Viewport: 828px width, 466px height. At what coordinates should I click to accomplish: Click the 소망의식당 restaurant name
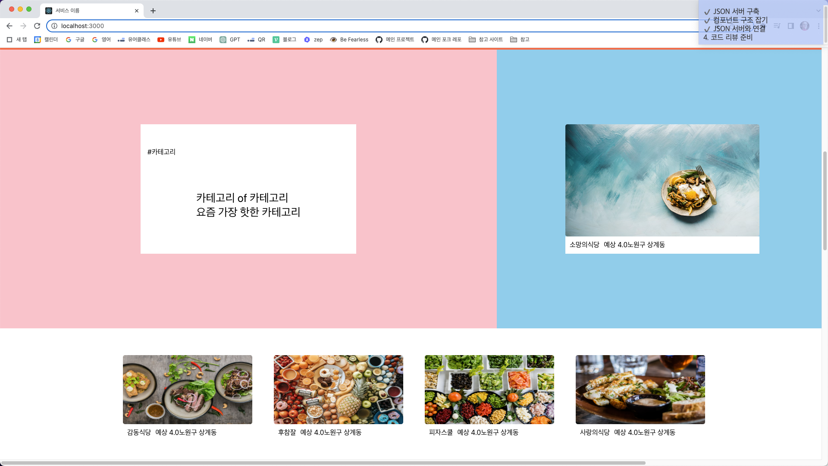pyautogui.click(x=584, y=245)
